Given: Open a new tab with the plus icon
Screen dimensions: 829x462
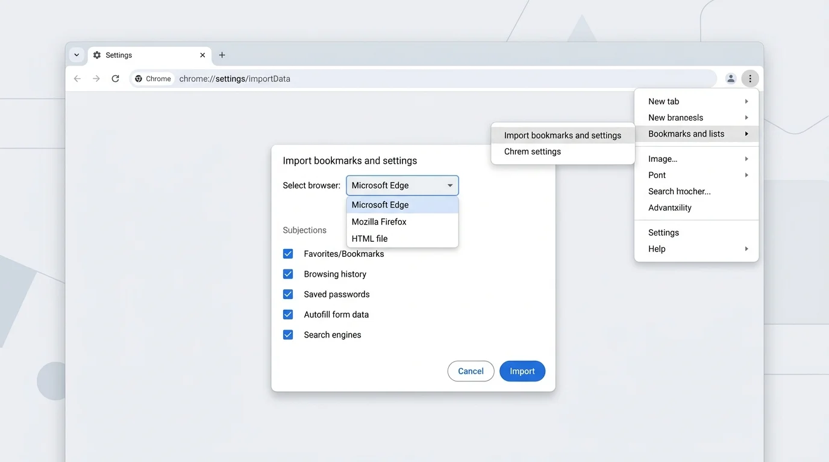Looking at the screenshot, I should (222, 55).
